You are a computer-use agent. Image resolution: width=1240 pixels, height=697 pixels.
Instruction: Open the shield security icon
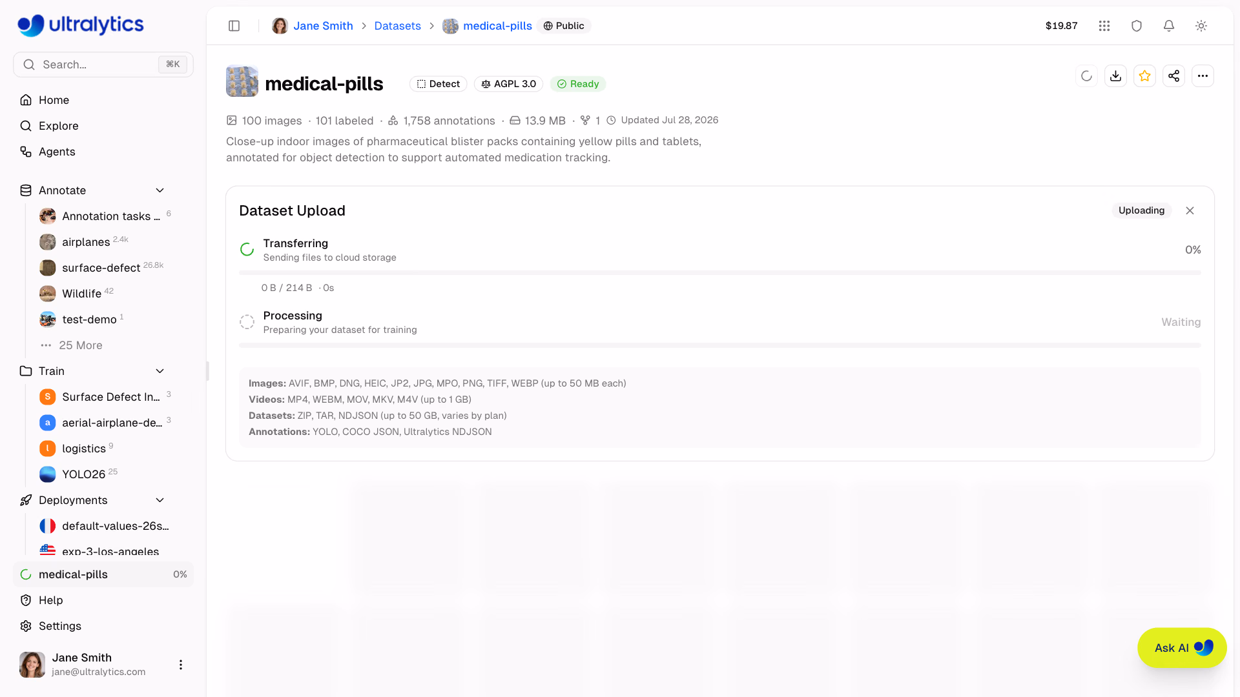[x=1137, y=26]
